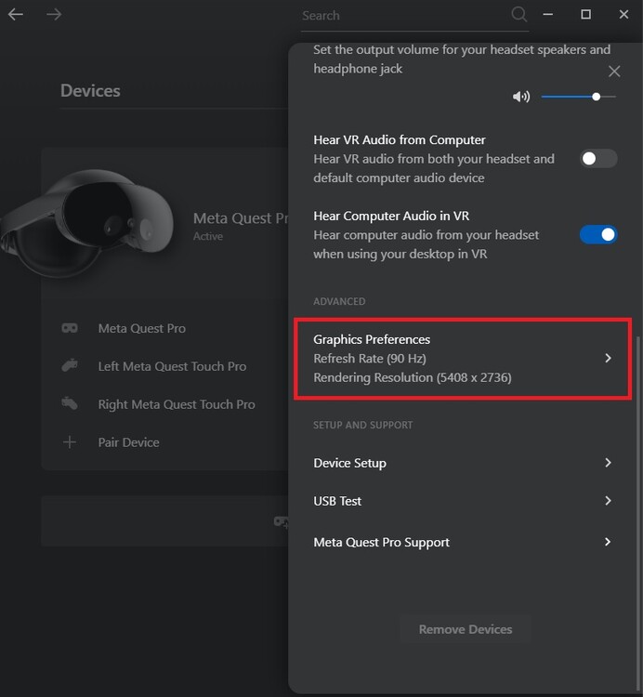Open the Device Setup chevron
The height and width of the screenshot is (697, 643).
coord(608,463)
